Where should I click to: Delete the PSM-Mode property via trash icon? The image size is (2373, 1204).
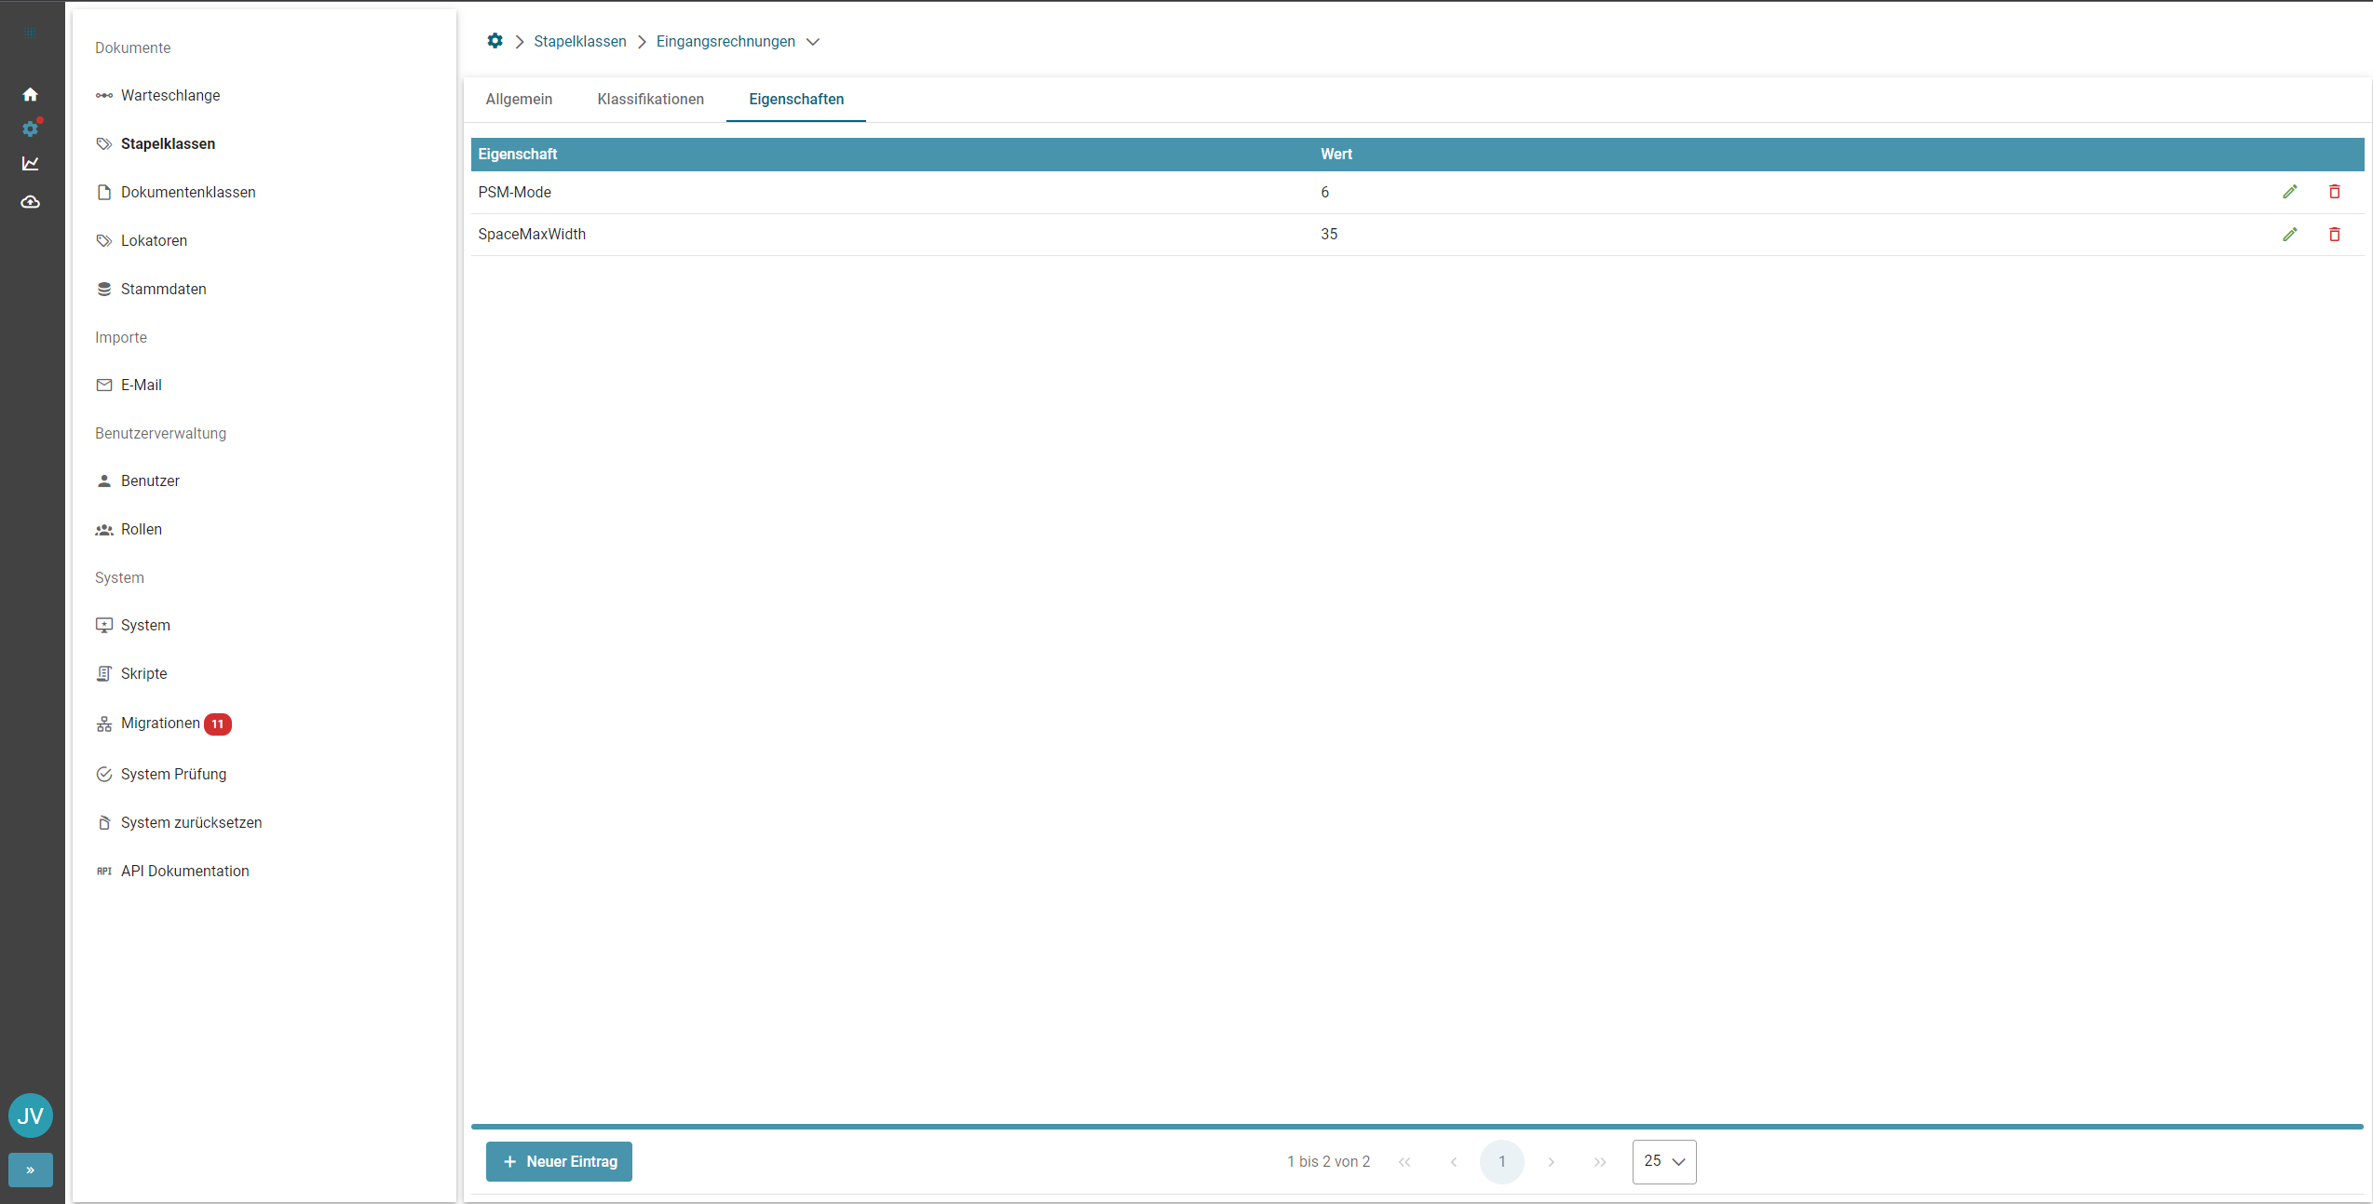(2334, 192)
